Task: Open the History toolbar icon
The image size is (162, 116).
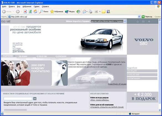Action: [78, 12]
